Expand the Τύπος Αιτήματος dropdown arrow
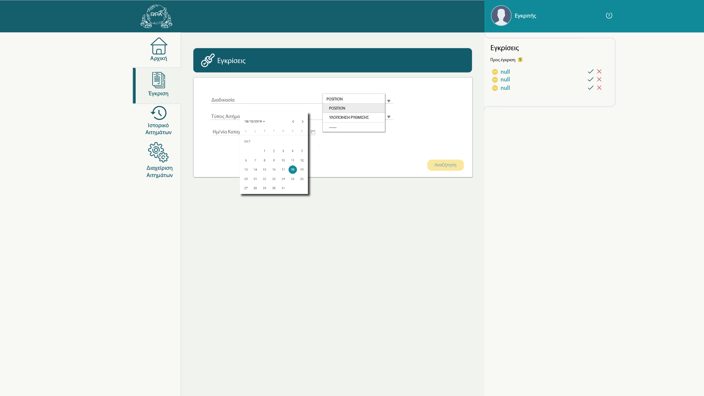 (389, 117)
